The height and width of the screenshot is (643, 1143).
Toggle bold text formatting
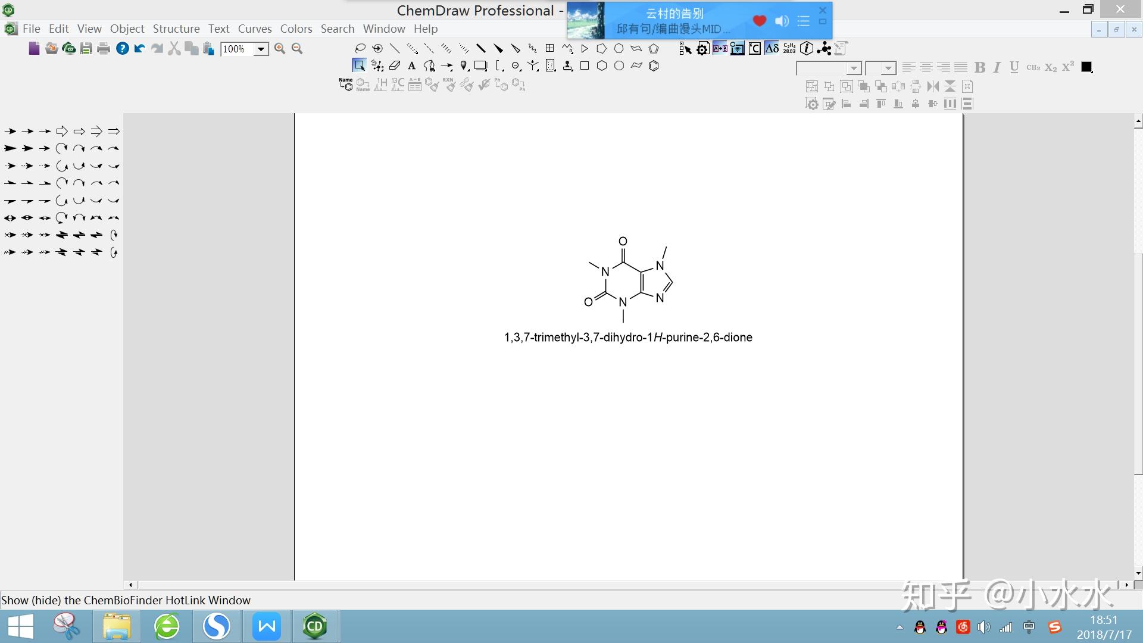coord(980,67)
